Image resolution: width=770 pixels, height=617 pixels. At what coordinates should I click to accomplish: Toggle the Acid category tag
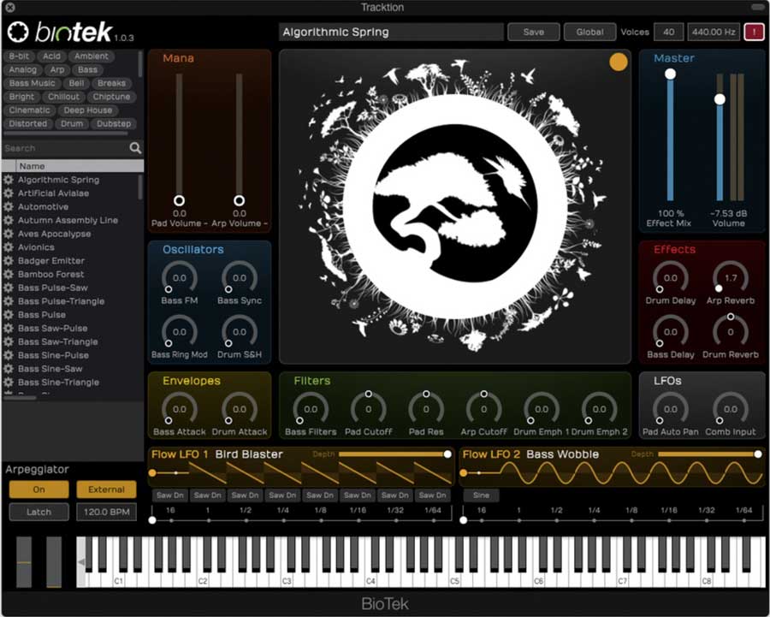coord(51,56)
